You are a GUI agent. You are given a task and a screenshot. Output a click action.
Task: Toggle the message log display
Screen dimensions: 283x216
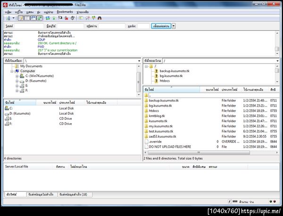click(21, 18)
